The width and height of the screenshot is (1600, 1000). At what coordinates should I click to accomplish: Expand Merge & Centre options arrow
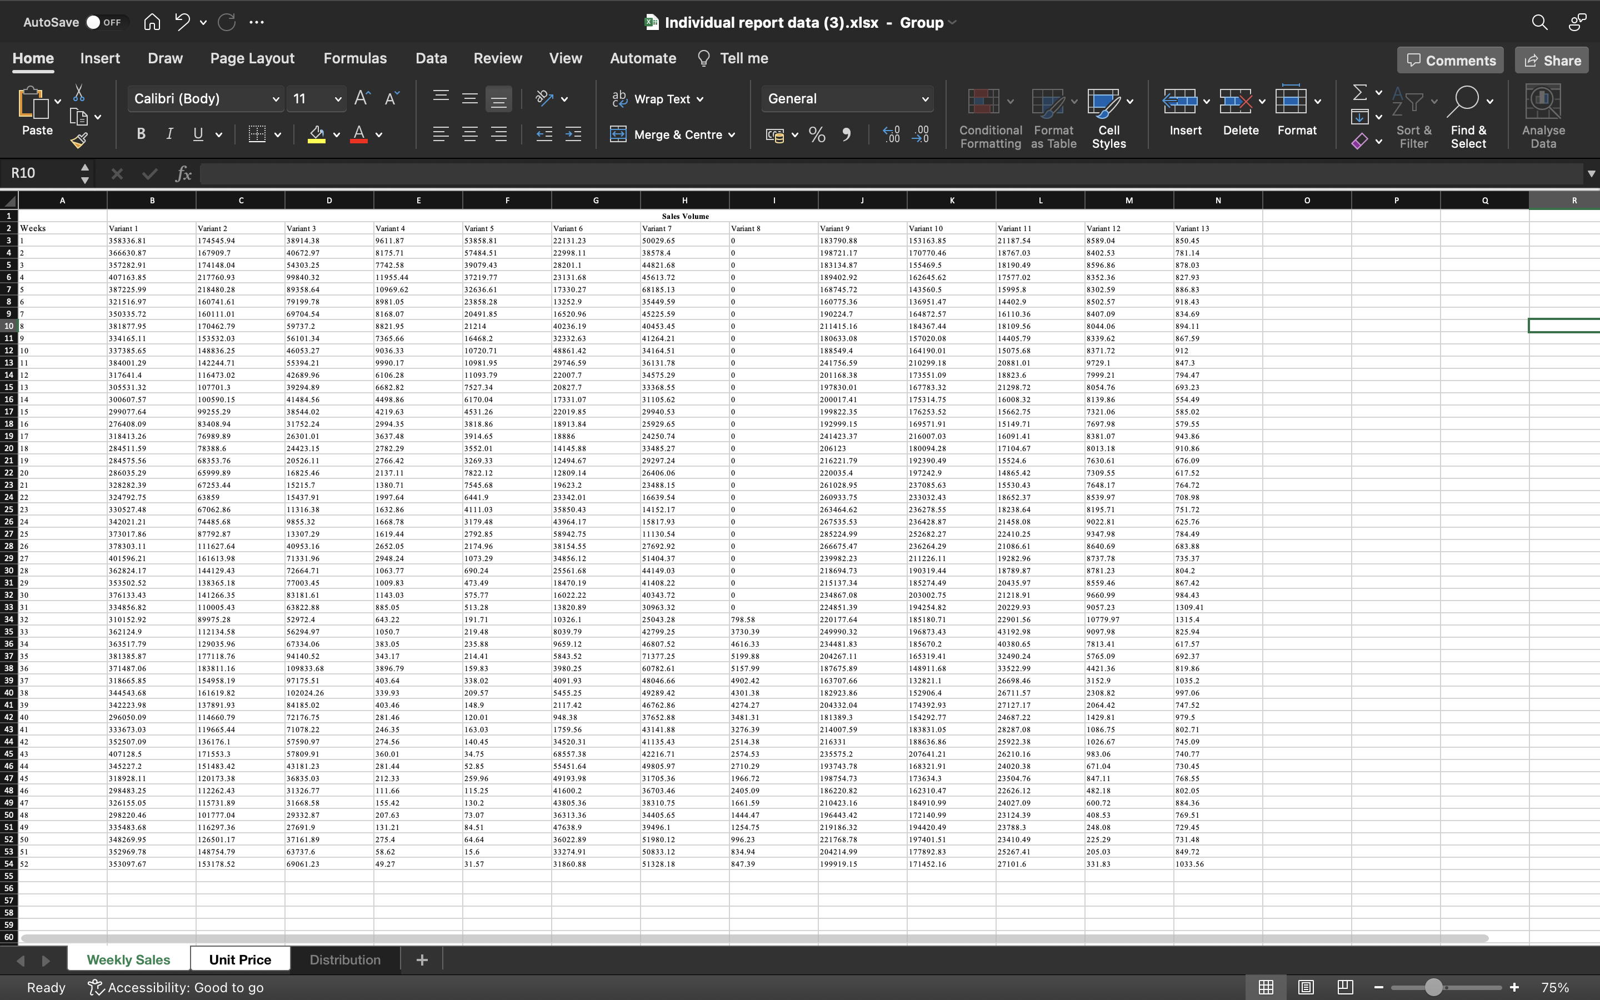pos(732,135)
